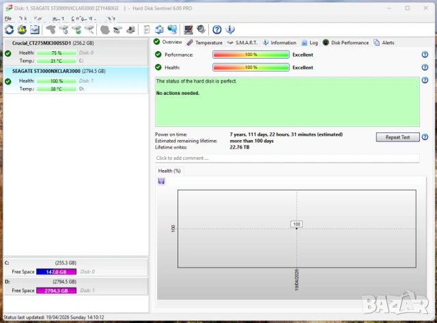Click the '22.76 TB' lifetime writes value
Viewport: 437px width, 323px height.
(x=240, y=147)
